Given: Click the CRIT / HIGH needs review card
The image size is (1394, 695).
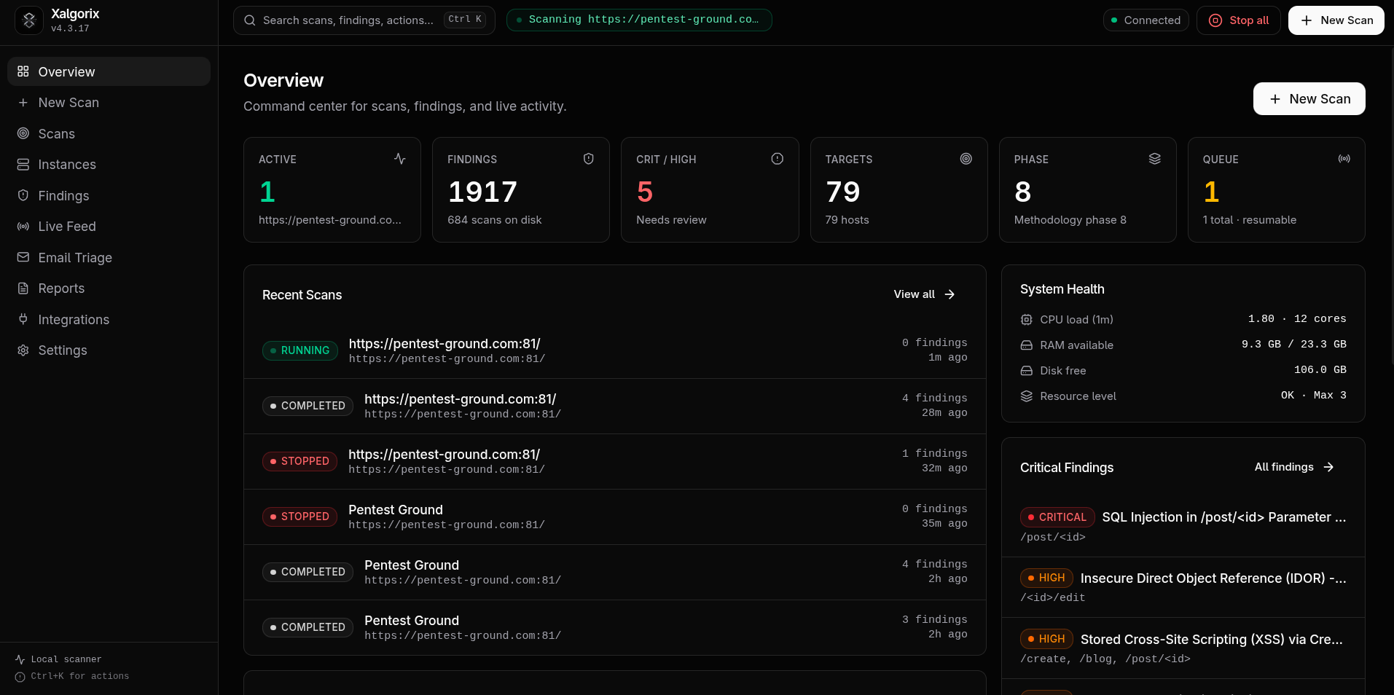Looking at the screenshot, I should (x=710, y=189).
